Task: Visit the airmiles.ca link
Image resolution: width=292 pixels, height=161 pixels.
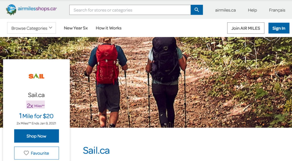Action: click(x=225, y=10)
